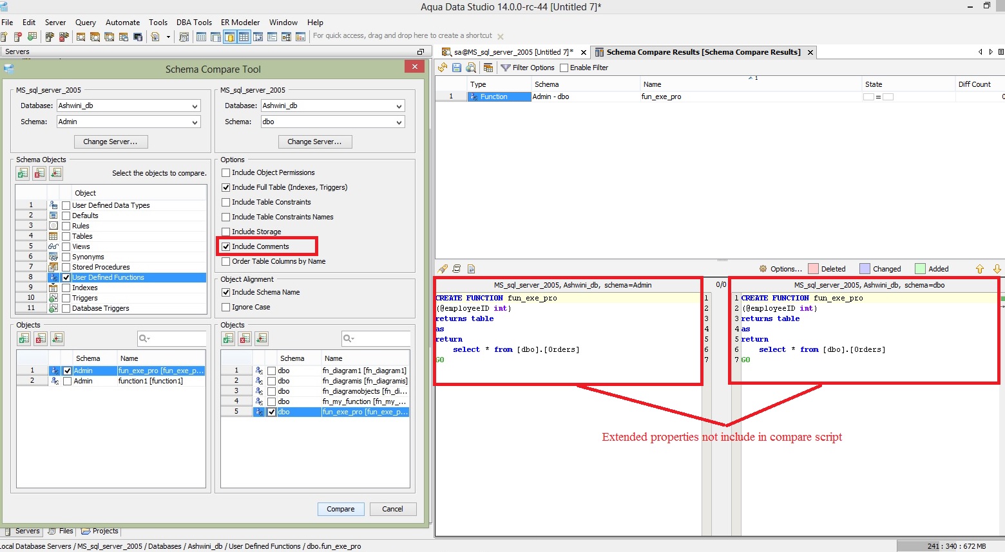1005x552 pixels.
Task: Click left Change Server button
Action: [110, 142]
